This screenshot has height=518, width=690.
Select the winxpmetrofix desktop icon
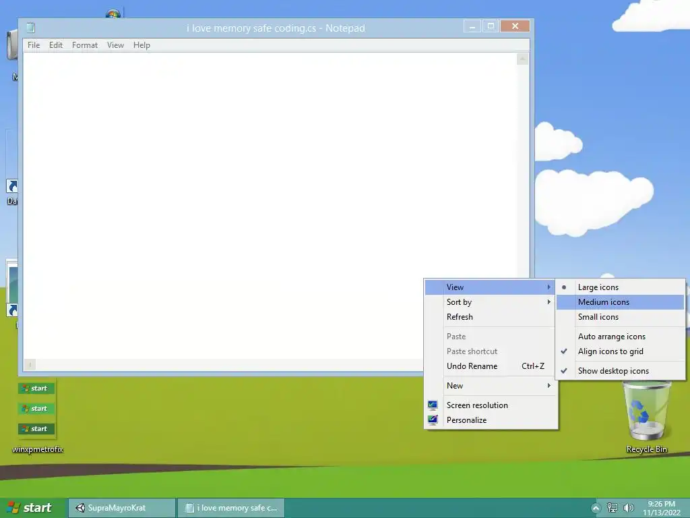point(38,416)
